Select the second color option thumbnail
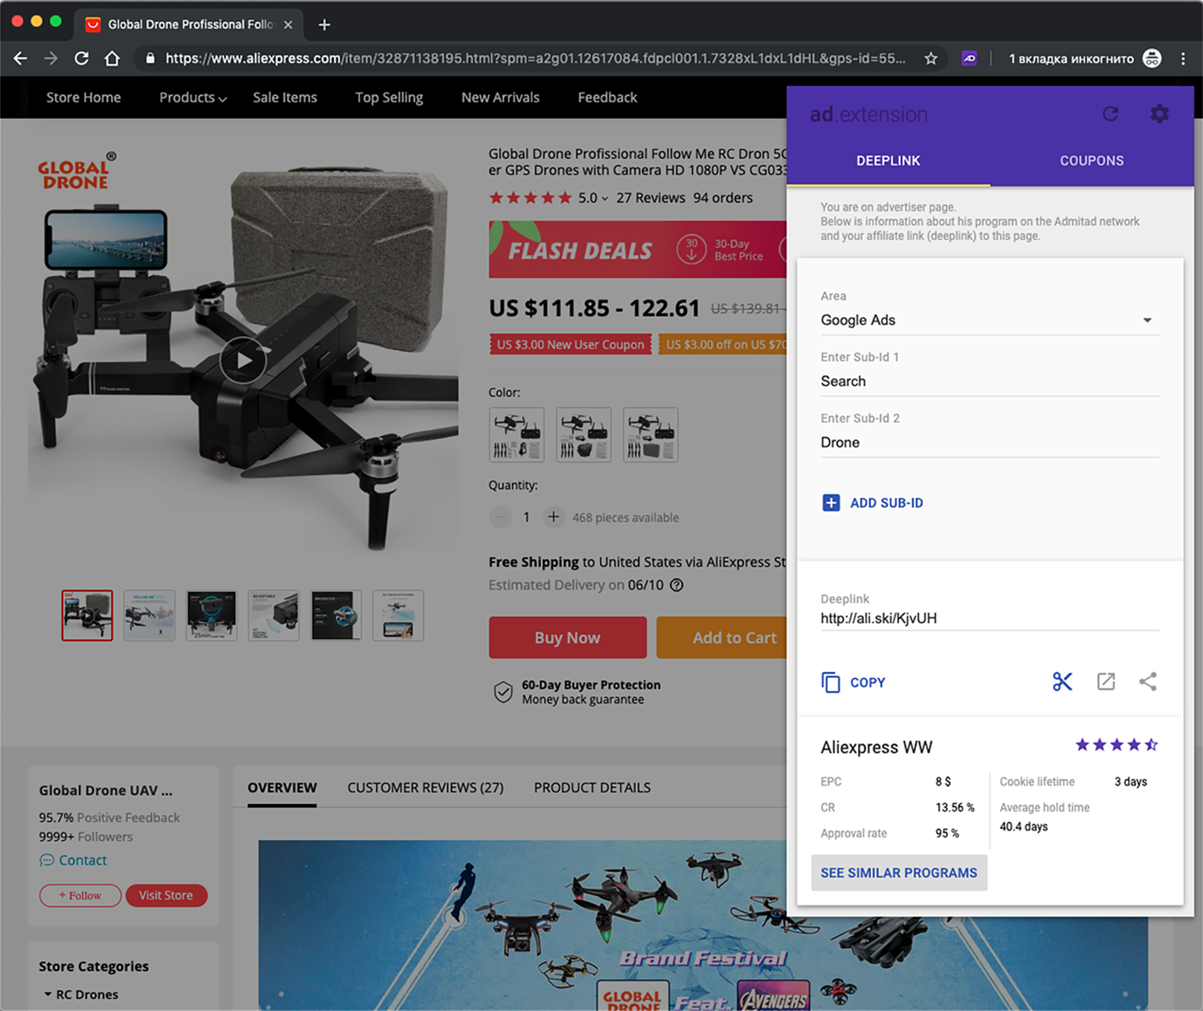 pos(583,434)
